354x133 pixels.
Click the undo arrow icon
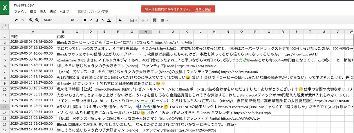17,20
